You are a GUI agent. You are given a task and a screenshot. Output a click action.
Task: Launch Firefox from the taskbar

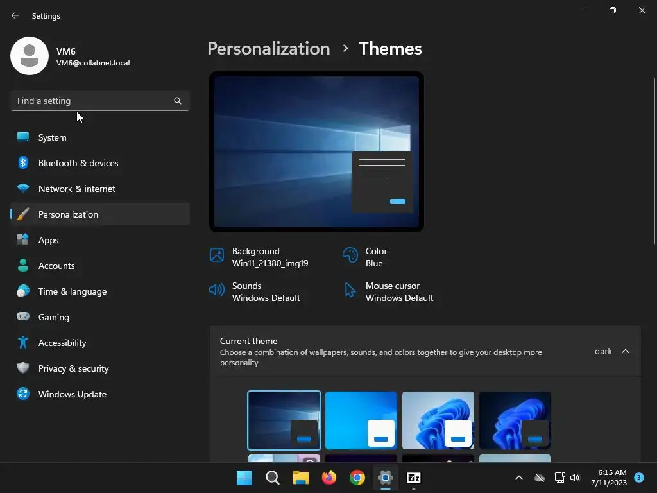(329, 478)
